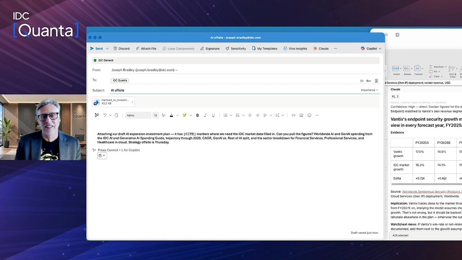Open the Aptos font name box
The height and width of the screenshot is (260, 462).
click(x=137, y=115)
